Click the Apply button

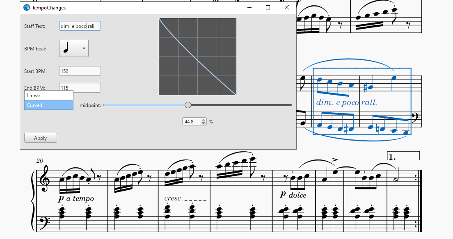click(40, 138)
